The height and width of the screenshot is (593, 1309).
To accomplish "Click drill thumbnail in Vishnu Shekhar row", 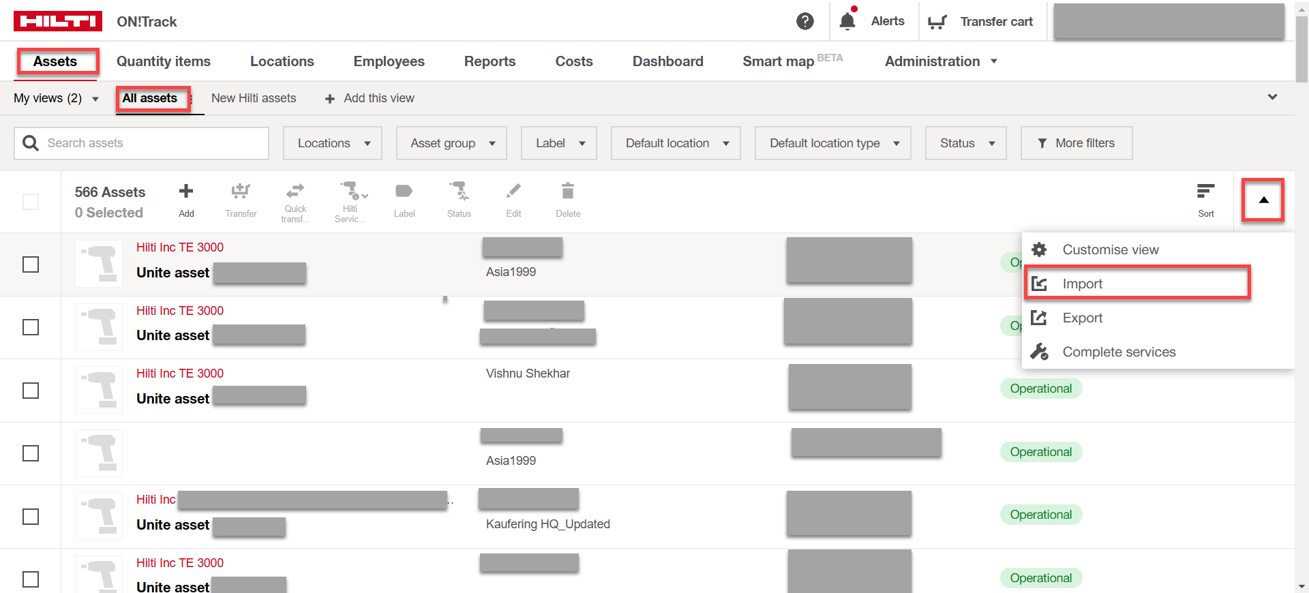I will (x=100, y=390).
